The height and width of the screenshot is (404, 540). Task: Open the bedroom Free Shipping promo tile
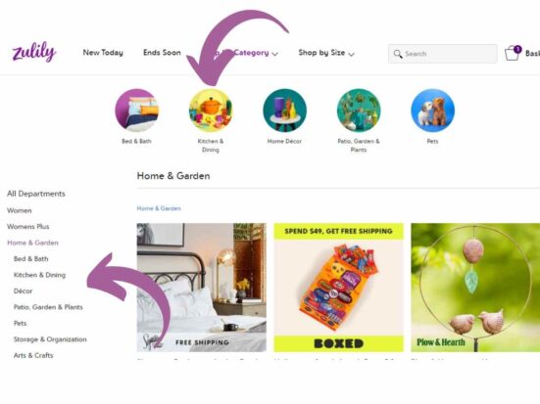tap(202, 288)
